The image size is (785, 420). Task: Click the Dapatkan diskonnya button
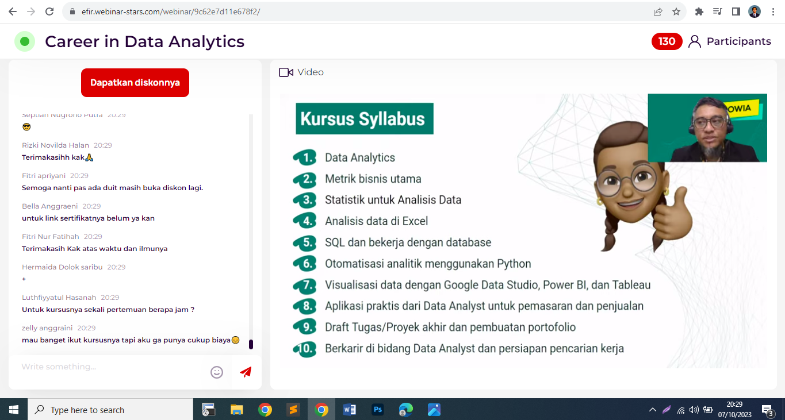(135, 83)
